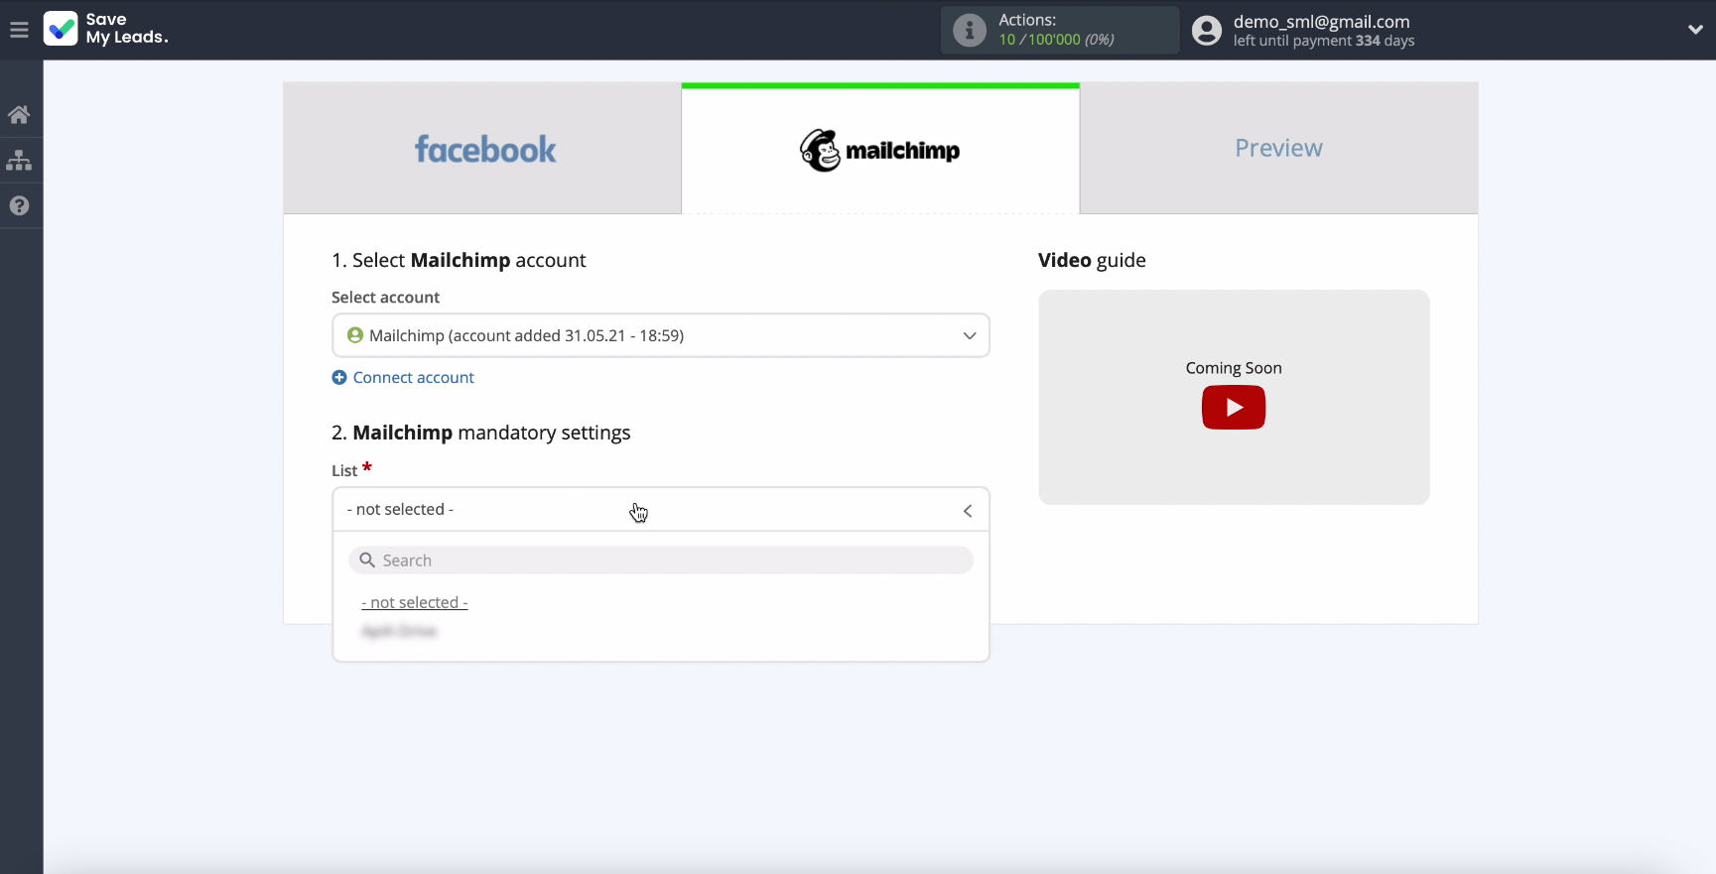Choose the blurred list option
Image resolution: width=1716 pixels, height=874 pixels.
(399, 631)
